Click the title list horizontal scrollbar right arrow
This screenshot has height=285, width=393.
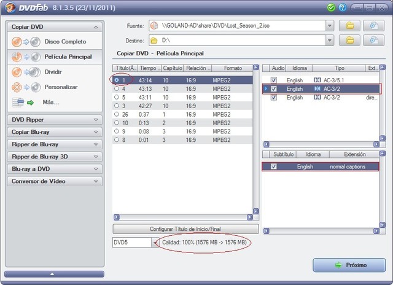click(250, 217)
